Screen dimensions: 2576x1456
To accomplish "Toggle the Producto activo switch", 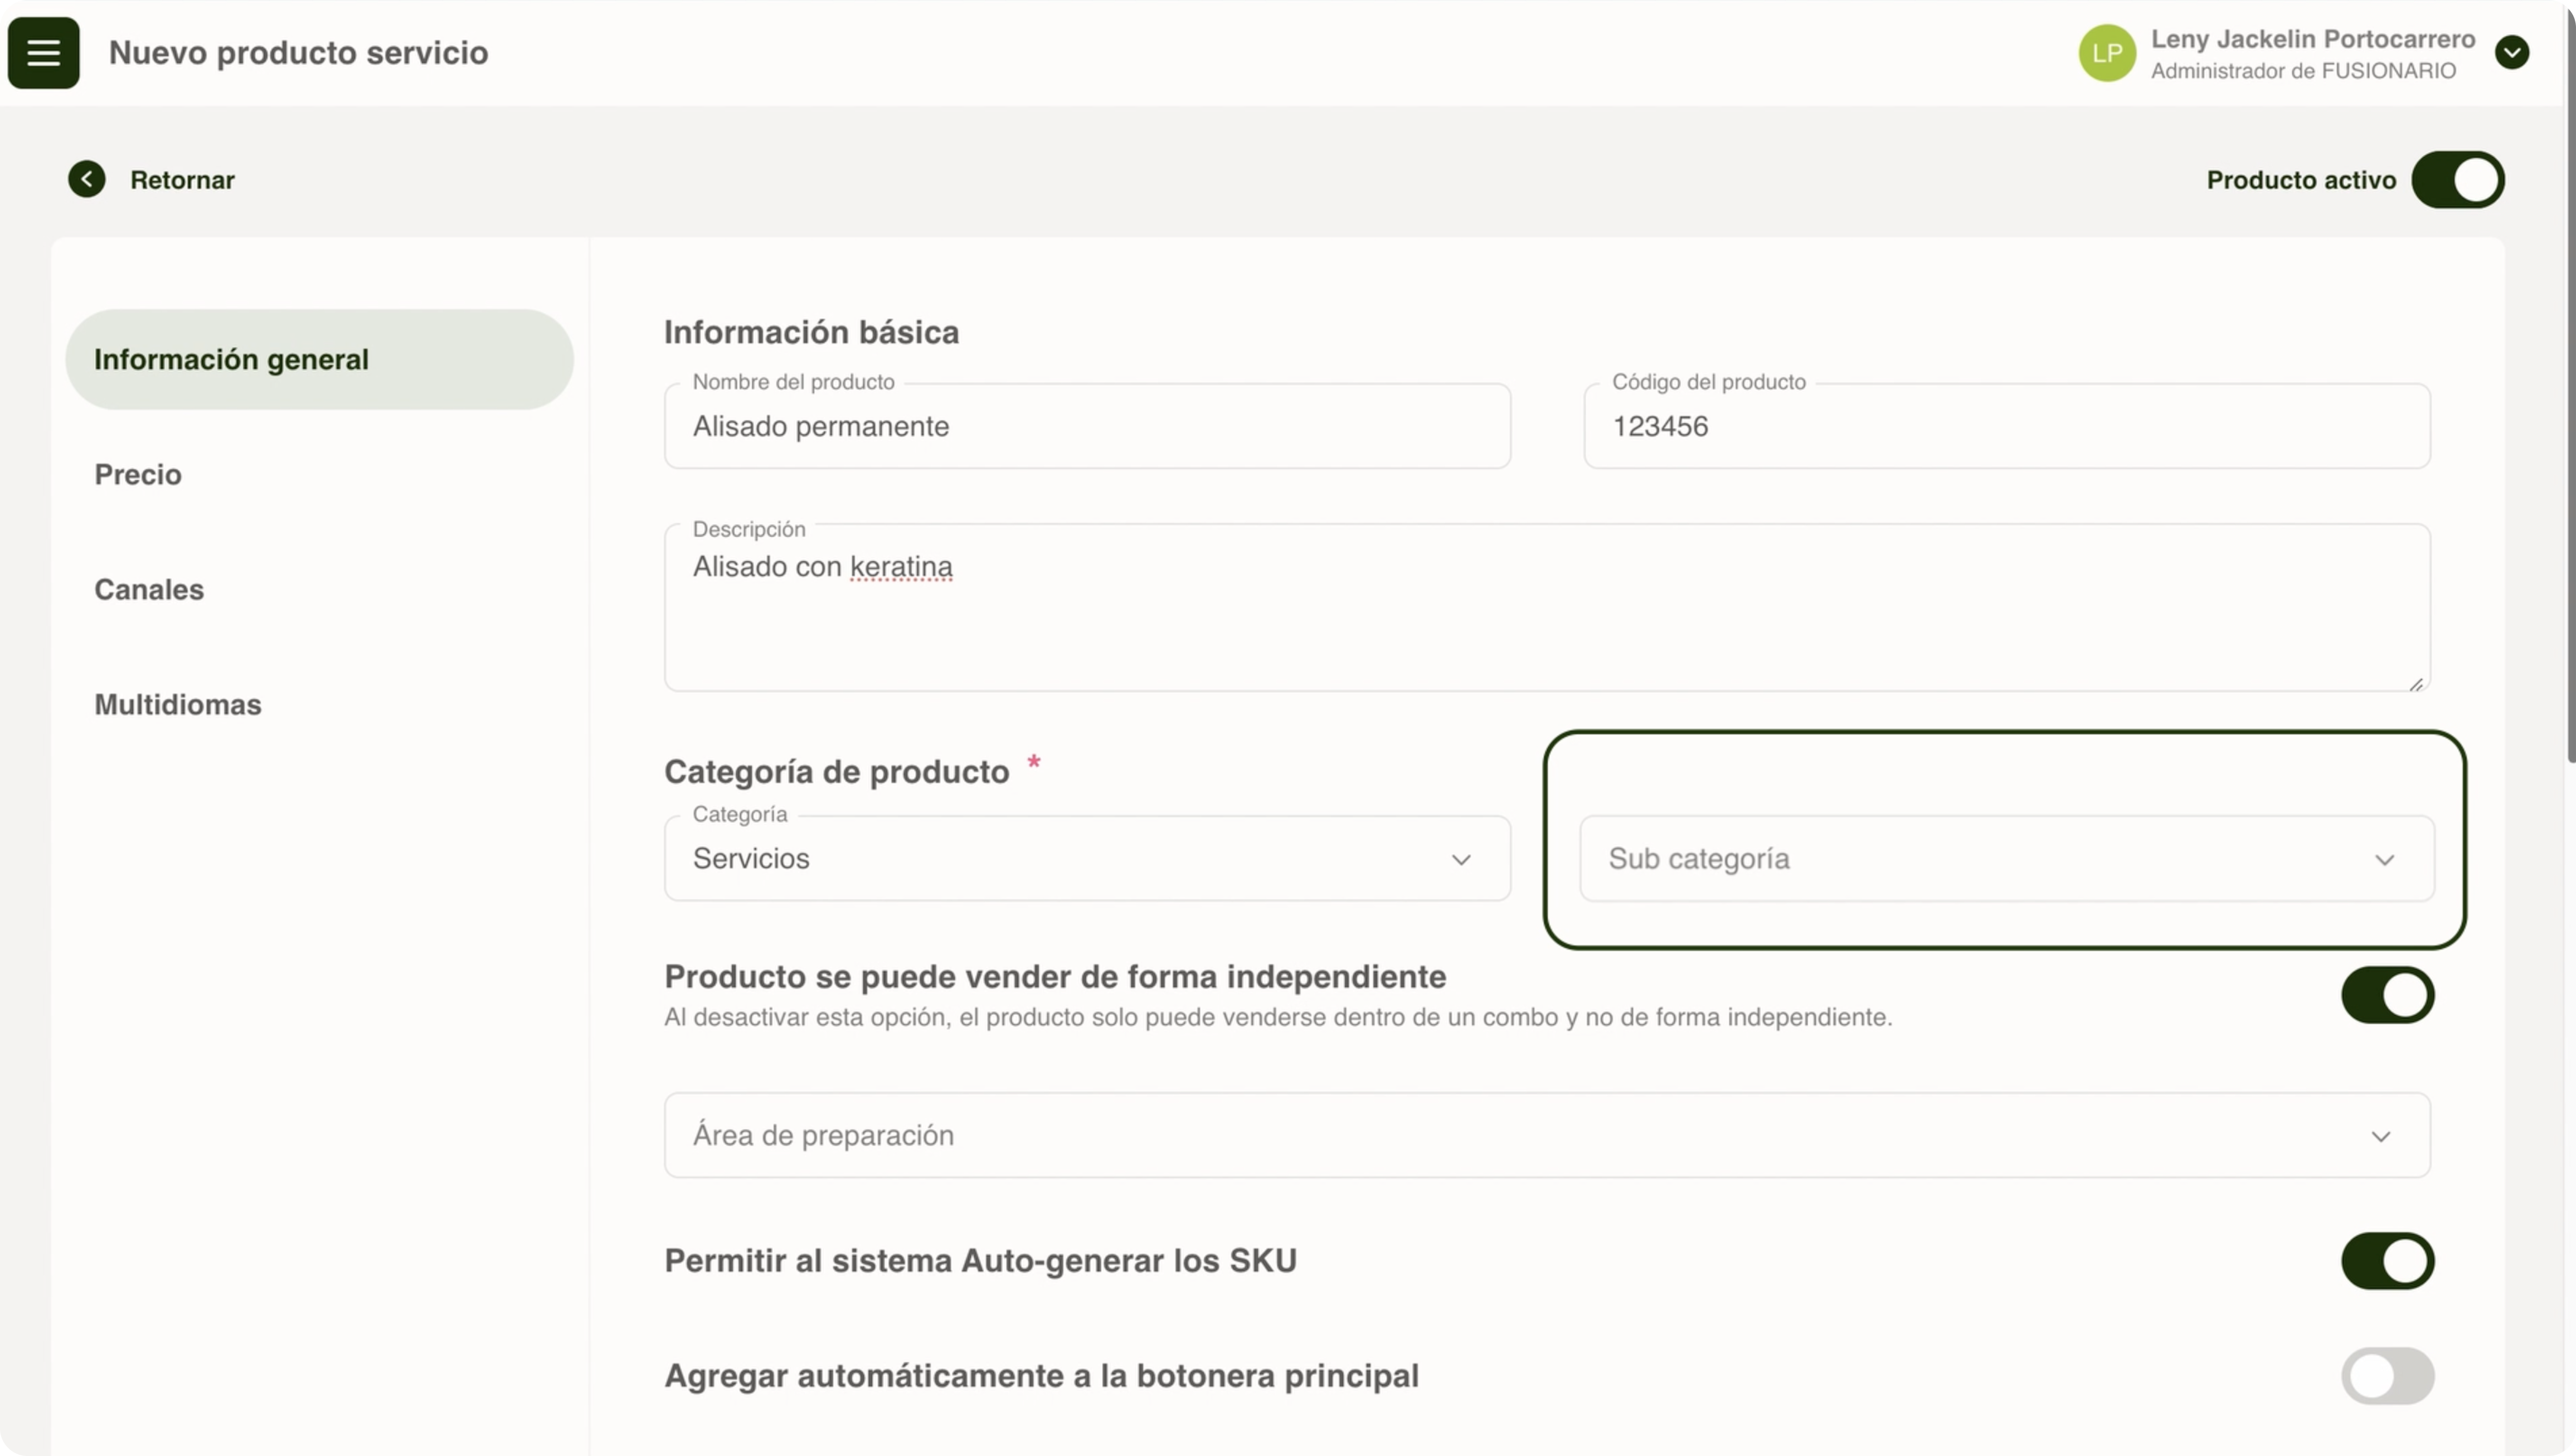I will [x=2457, y=180].
